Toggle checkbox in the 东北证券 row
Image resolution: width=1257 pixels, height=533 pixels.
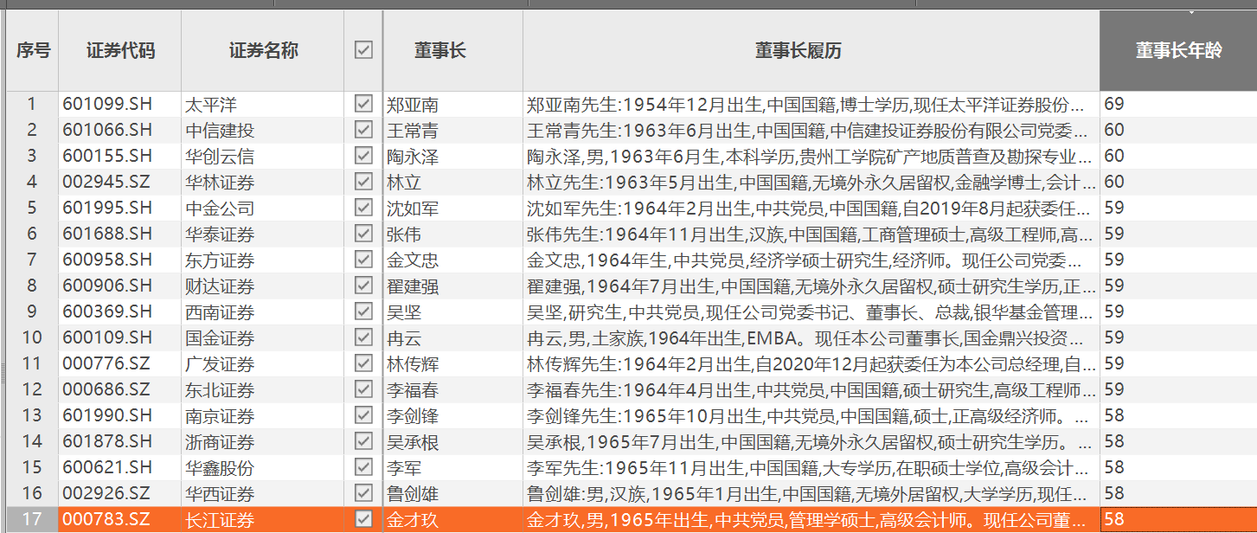[x=363, y=389]
